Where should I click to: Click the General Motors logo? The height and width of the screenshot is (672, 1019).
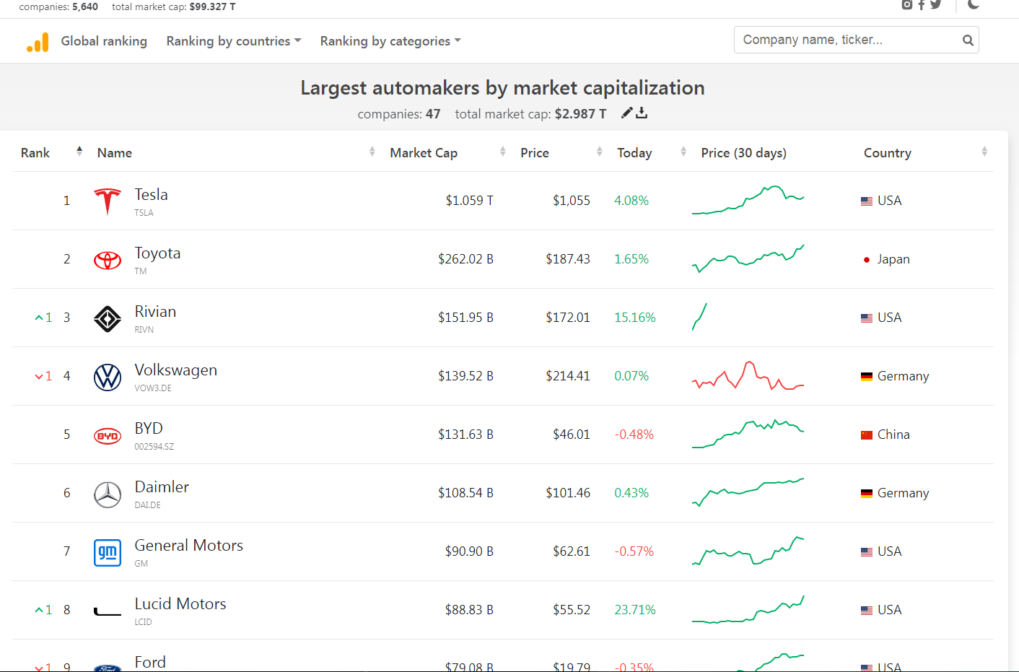108,553
